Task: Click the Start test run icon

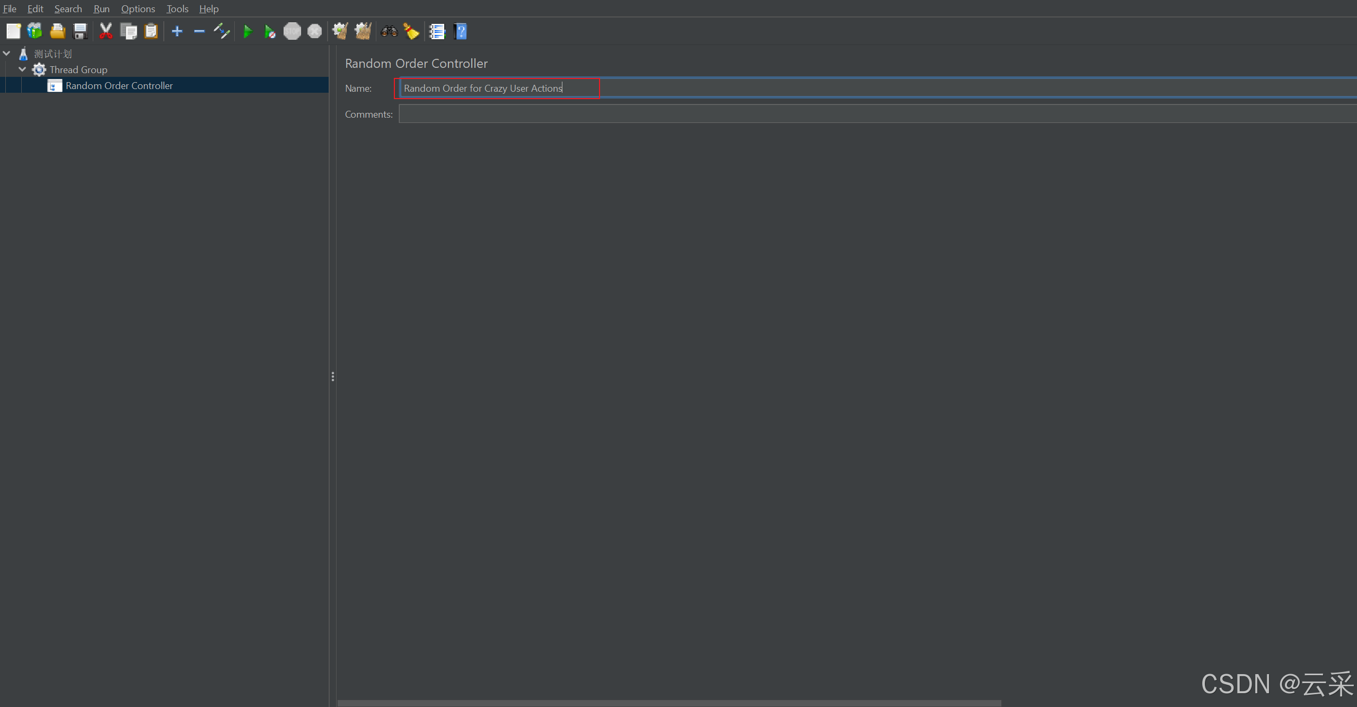Action: [x=248, y=31]
